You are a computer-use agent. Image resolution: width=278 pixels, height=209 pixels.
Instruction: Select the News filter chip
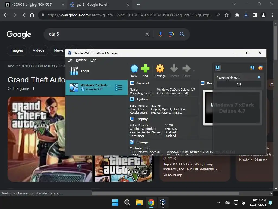pos(59,50)
